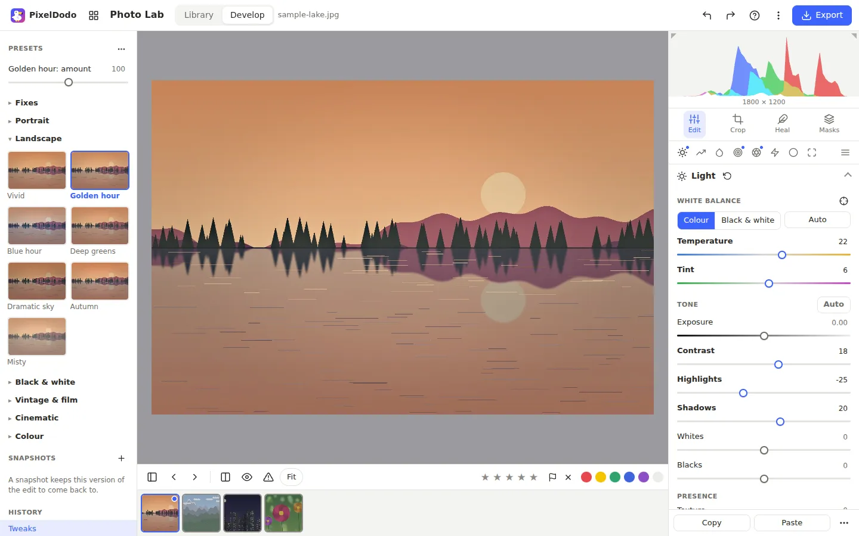Select the Colour treatment option

696,220
